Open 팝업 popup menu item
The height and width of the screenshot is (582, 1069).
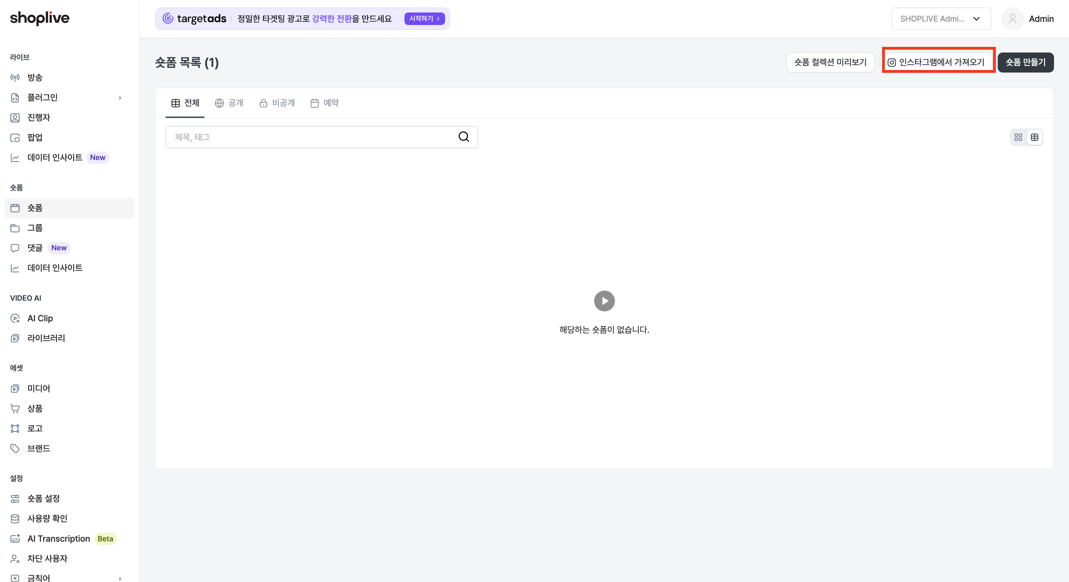pyautogui.click(x=69, y=138)
